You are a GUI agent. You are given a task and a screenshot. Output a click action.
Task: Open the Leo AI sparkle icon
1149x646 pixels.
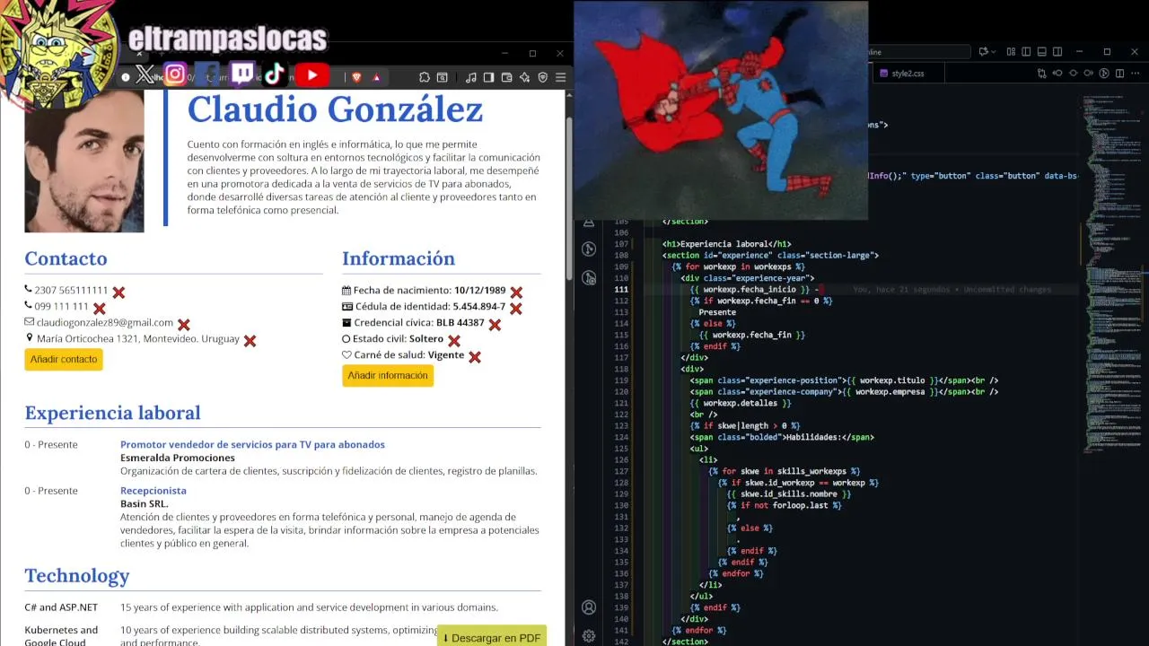coord(525,78)
